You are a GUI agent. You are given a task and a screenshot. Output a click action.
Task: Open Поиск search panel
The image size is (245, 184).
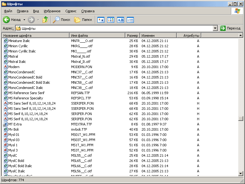click(62, 20)
